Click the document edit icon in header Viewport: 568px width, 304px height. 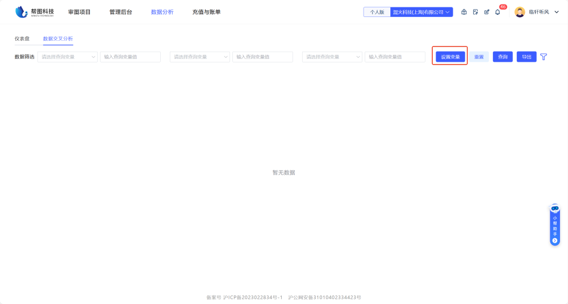475,12
